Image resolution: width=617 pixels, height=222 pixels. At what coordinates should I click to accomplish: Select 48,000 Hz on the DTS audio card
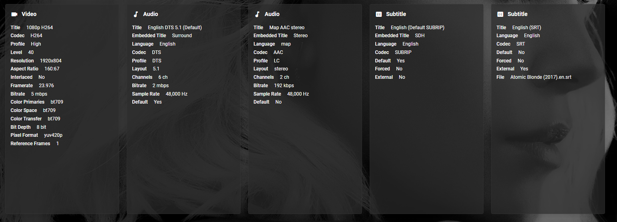(176, 94)
